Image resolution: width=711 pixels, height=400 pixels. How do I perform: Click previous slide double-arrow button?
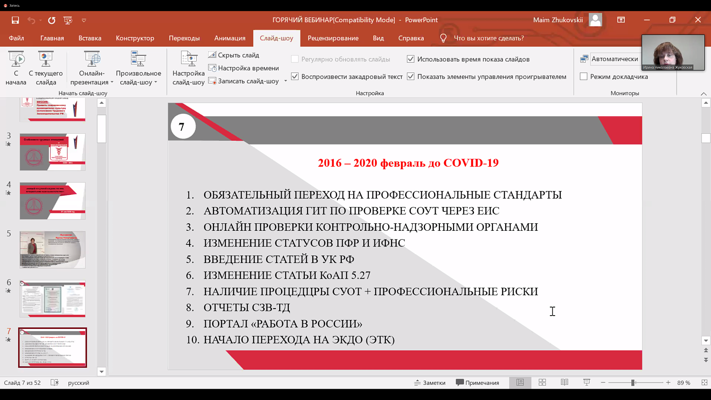click(706, 351)
